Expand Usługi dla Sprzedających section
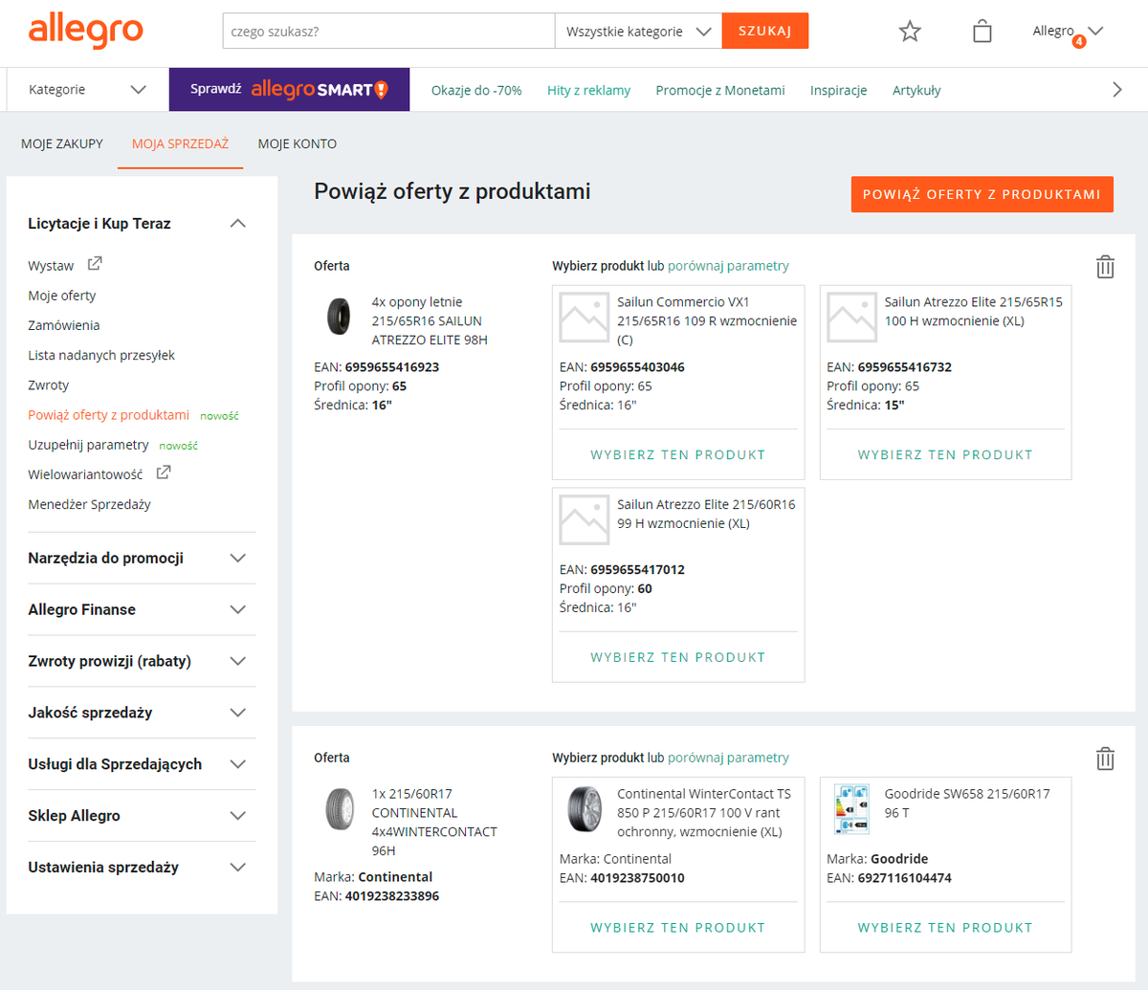1148x990 pixels. [238, 765]
